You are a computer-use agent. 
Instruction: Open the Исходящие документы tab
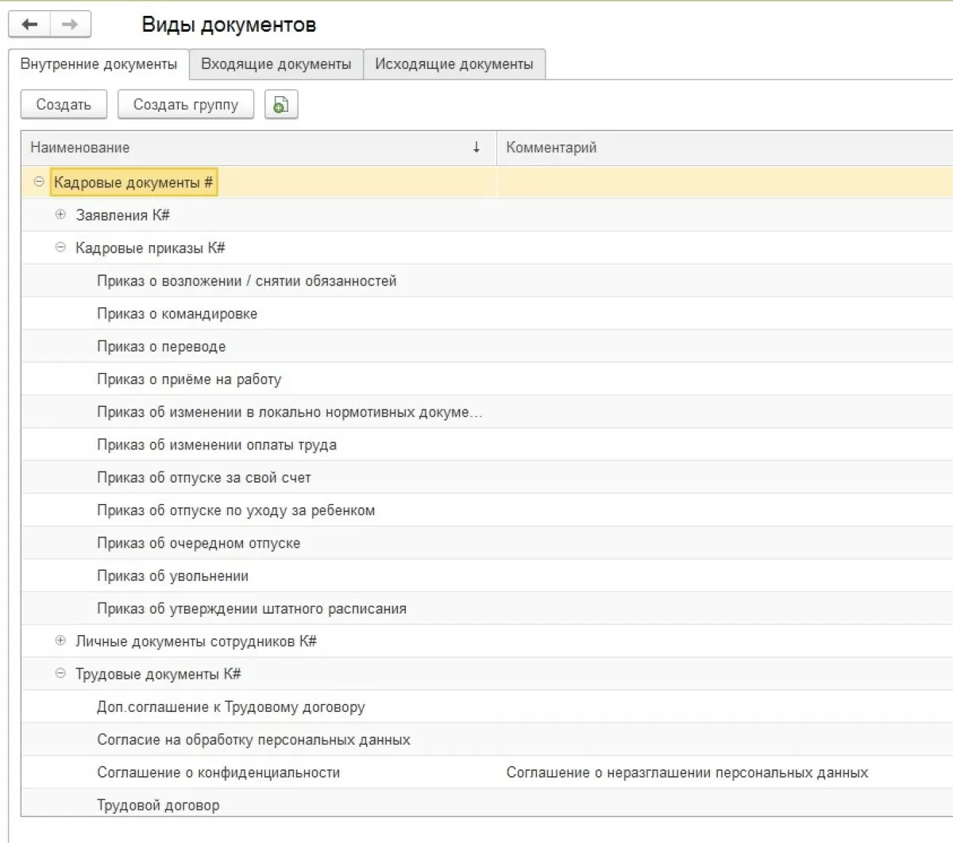453,64
